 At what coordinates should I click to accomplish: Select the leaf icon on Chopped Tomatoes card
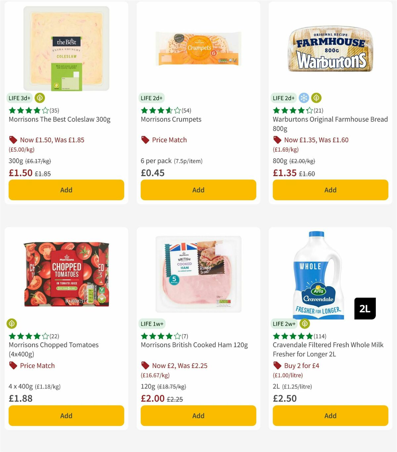(12, 324)
